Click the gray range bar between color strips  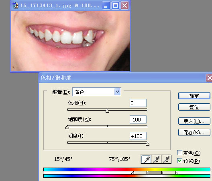pyautogui.click(x=155, y=173)
